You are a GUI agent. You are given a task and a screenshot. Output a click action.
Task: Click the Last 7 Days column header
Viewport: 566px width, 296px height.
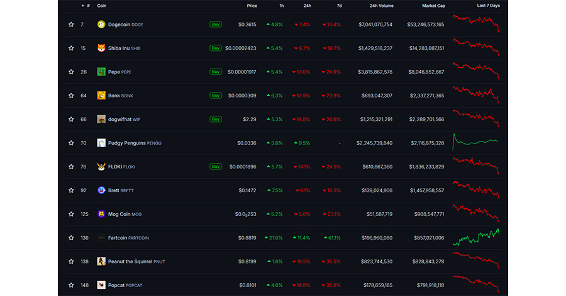(489, 6)
